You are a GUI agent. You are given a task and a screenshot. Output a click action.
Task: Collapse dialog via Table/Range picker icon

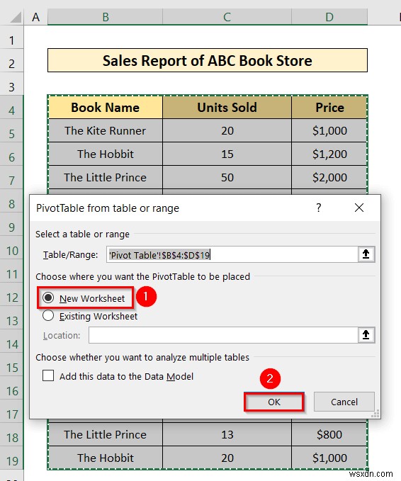366,254
